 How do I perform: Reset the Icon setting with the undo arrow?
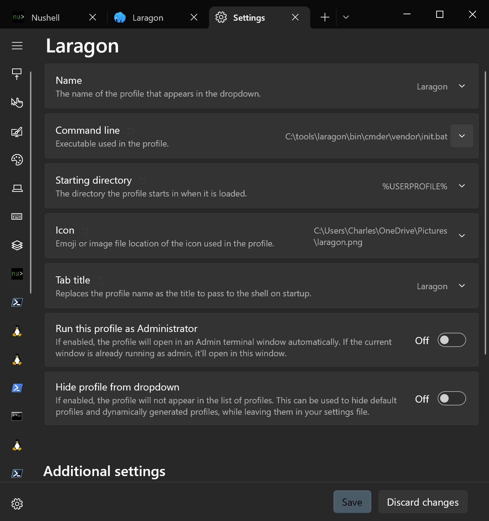click(x=85, y=230)
